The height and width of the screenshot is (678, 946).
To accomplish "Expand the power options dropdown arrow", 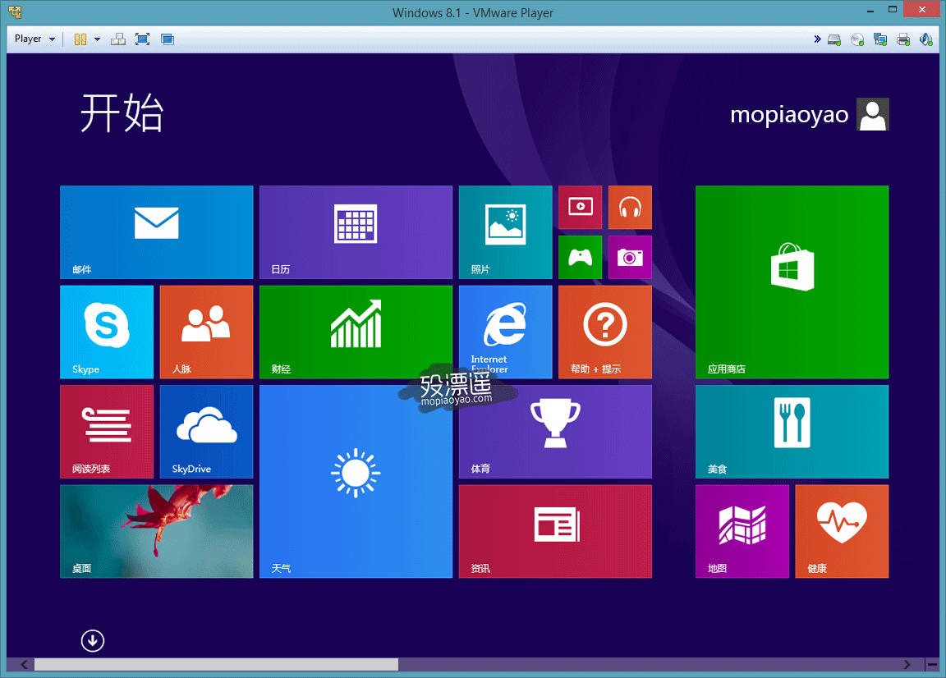I will tap(97, 39).
